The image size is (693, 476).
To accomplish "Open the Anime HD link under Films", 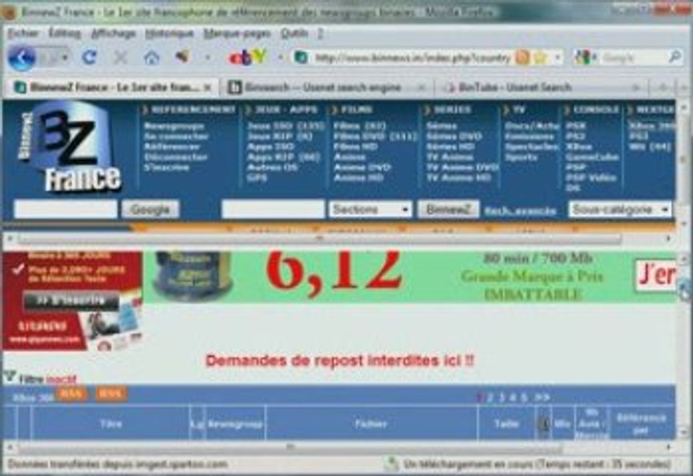I will (x=359, y=178).
